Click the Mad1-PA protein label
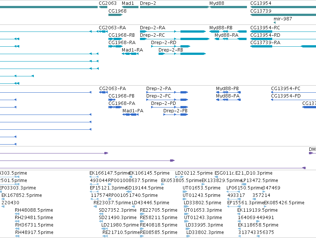Viewport: 316px width, 238px height. (133, 111)
